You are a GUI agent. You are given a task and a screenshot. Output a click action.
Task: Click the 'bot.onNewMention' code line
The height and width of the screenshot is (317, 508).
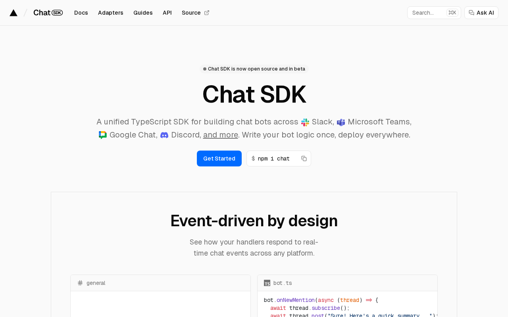point(321,300)
